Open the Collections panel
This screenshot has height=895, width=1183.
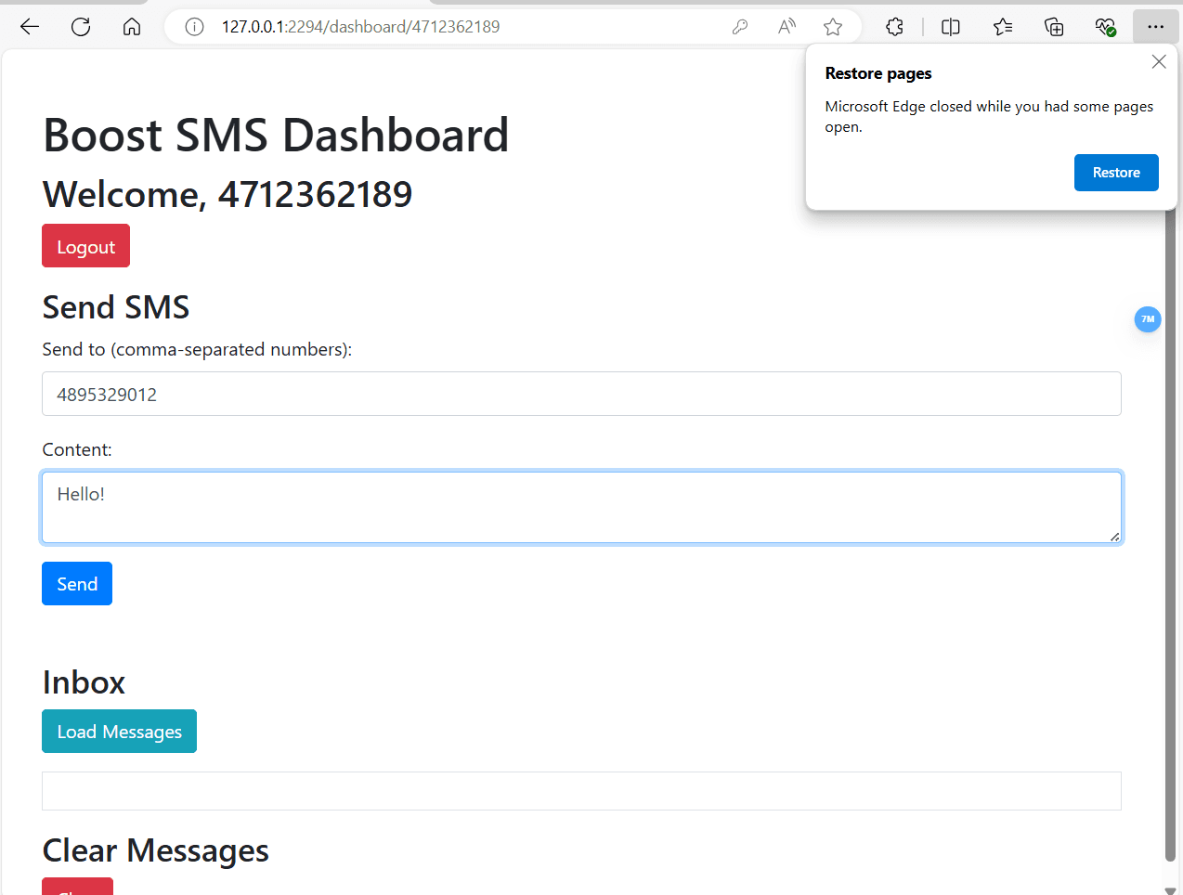point(1054,27)
